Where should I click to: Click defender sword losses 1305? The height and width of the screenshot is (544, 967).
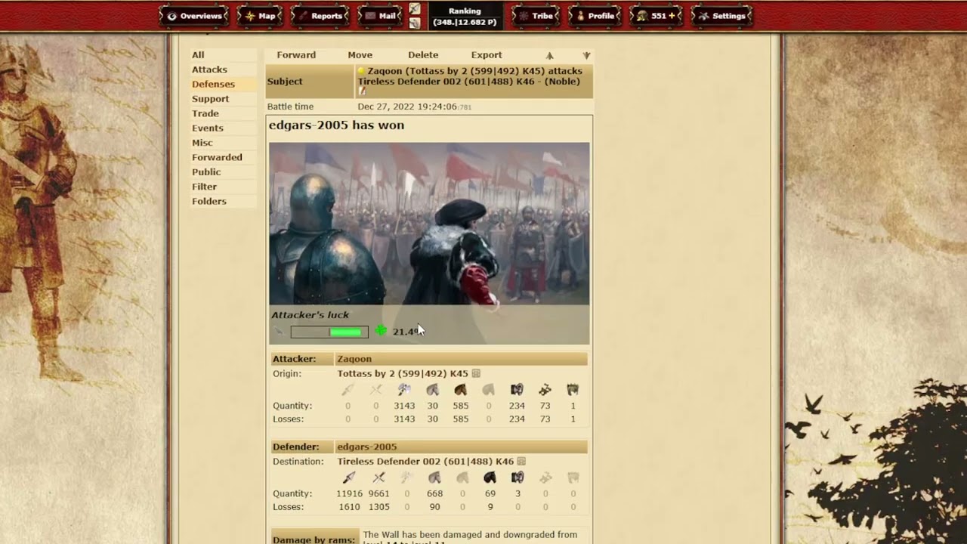378,507
